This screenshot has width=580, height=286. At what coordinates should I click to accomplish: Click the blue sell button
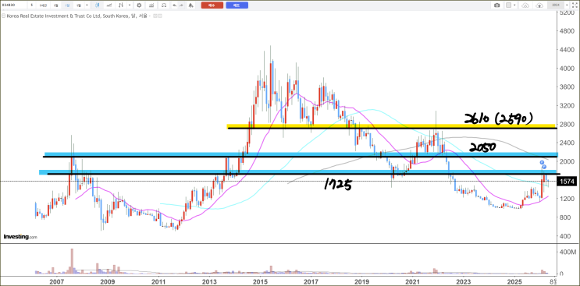tap(237, 5)
